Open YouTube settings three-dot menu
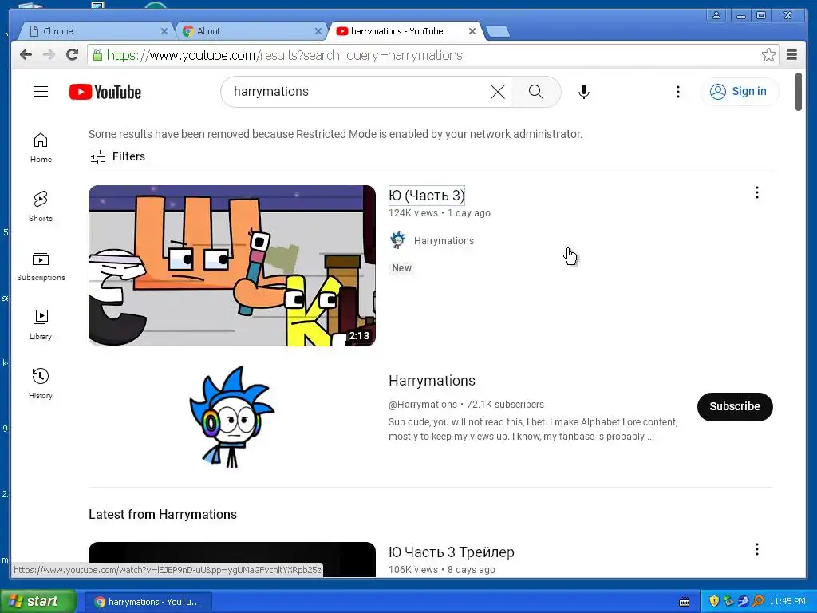The image size is (817, 613). (x=678, y=92)
